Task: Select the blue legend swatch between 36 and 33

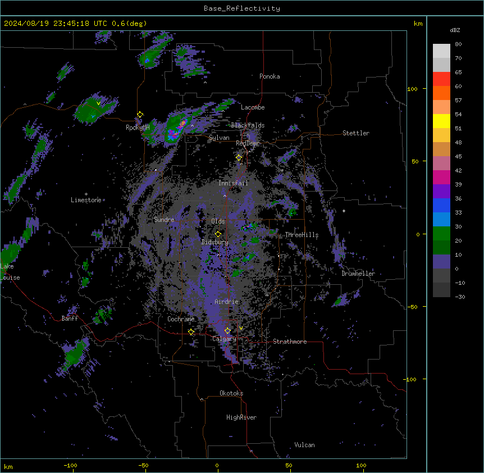Action: (441, 205)
